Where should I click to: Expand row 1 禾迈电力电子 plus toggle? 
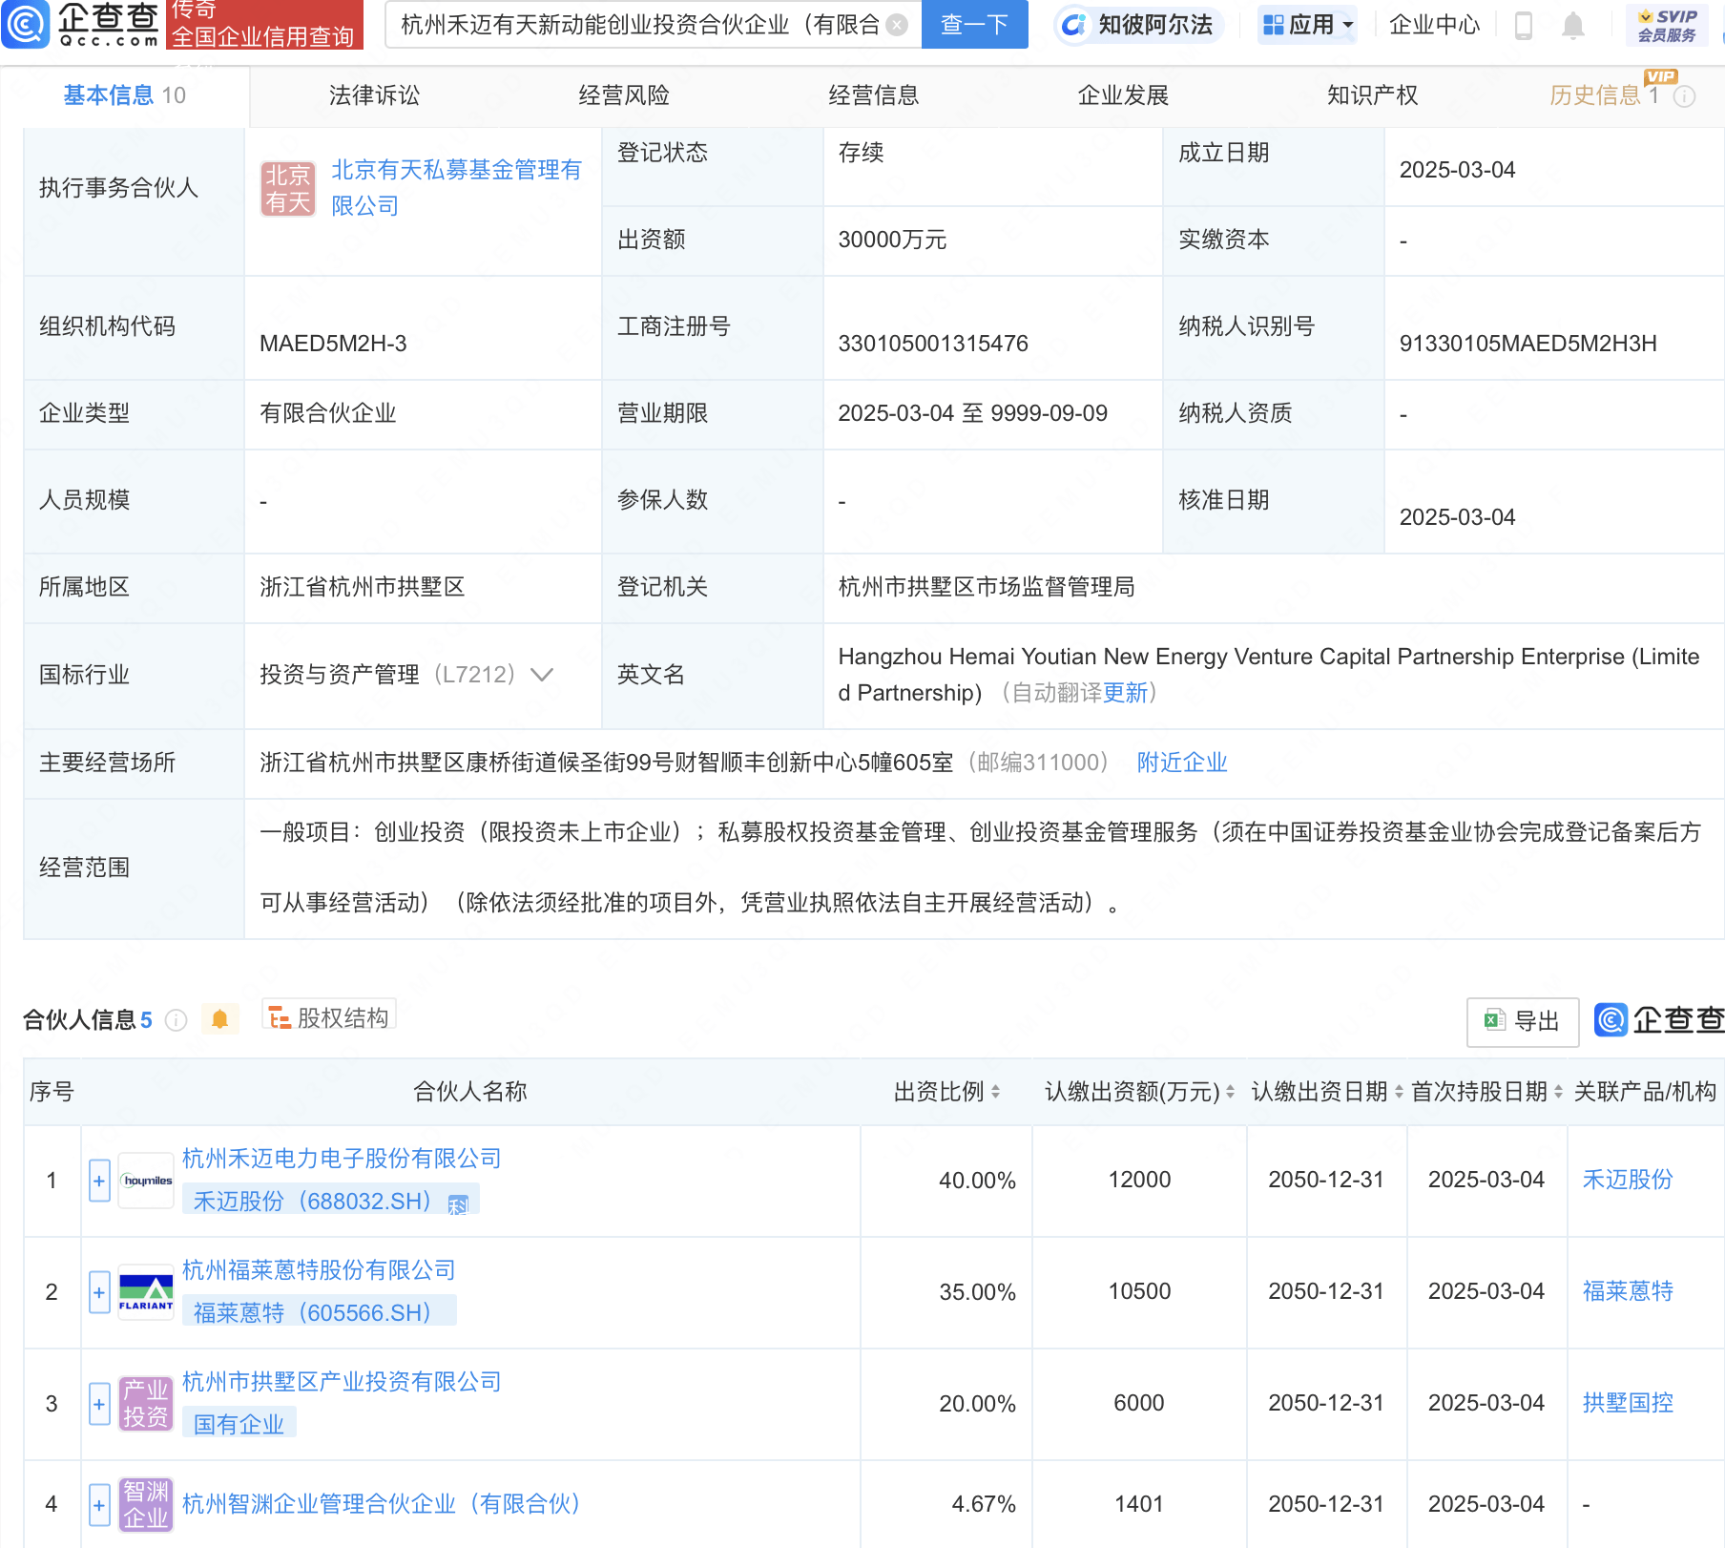99,1182
